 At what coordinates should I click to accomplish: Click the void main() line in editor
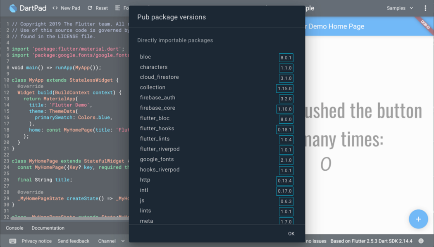tap(56, 68)
